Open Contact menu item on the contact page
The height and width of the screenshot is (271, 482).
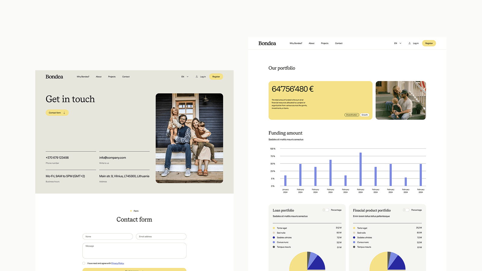[126, 77]
